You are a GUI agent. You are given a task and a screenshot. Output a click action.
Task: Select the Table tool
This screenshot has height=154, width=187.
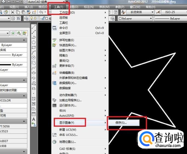point(34,114)
